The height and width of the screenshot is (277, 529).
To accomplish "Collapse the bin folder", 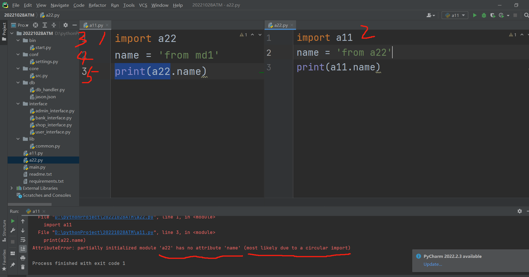I will (18, 40).
